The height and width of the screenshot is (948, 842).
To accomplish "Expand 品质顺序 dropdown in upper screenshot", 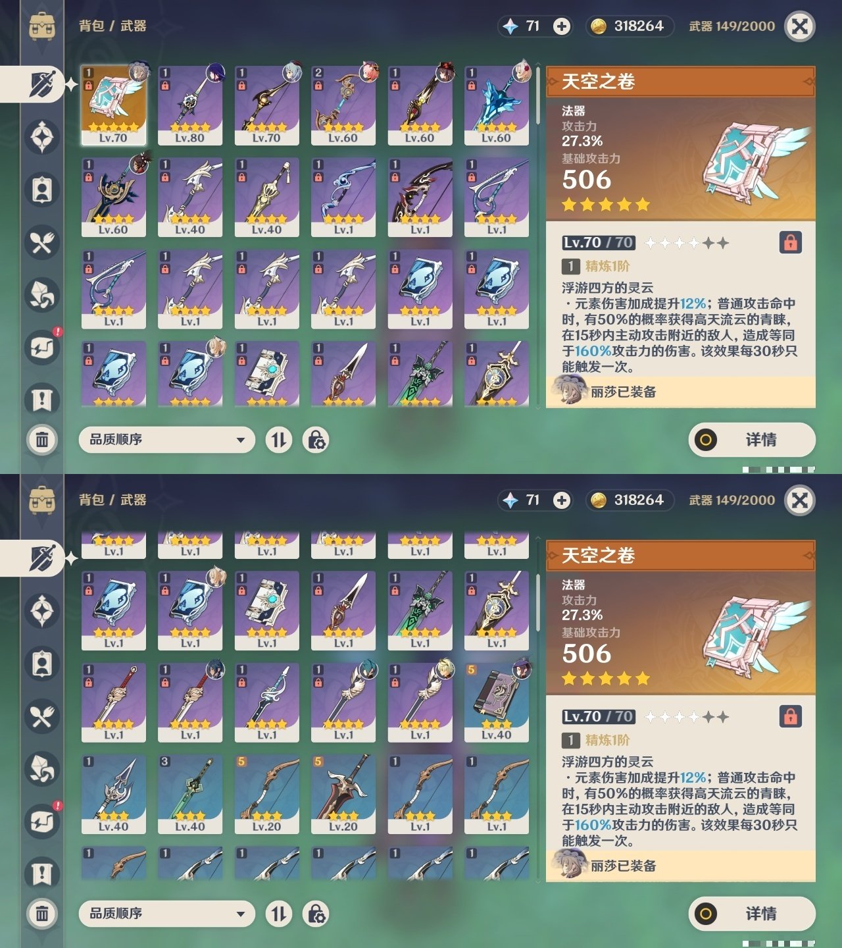I will 166,440.
